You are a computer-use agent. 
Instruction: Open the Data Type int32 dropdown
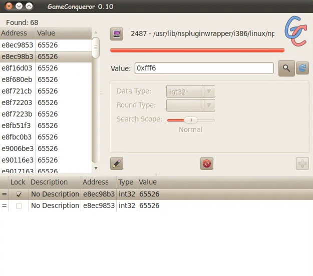pyautogui.click(x=191, y=91)
